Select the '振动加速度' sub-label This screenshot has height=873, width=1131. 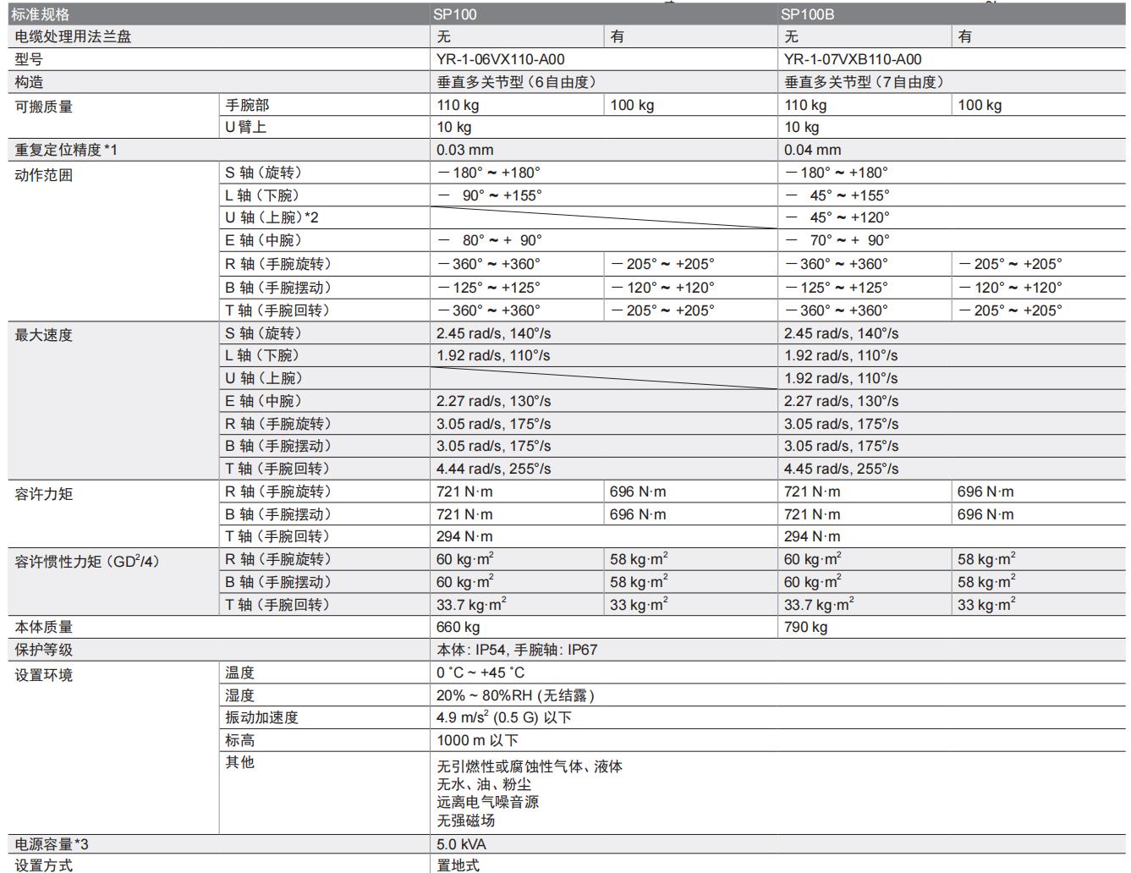pyautogui.click(x=261, y=717)
